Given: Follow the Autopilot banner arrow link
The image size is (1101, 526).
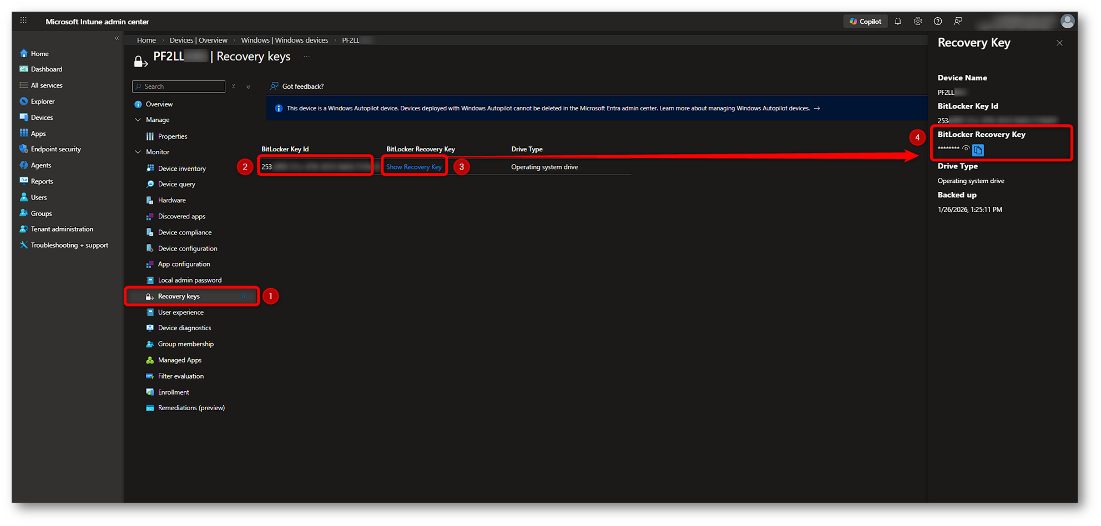Looking at the screenshot, I should 817,109.
